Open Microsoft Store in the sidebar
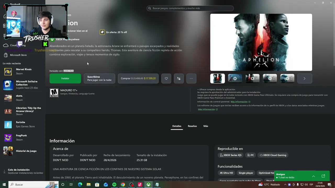 23,55
